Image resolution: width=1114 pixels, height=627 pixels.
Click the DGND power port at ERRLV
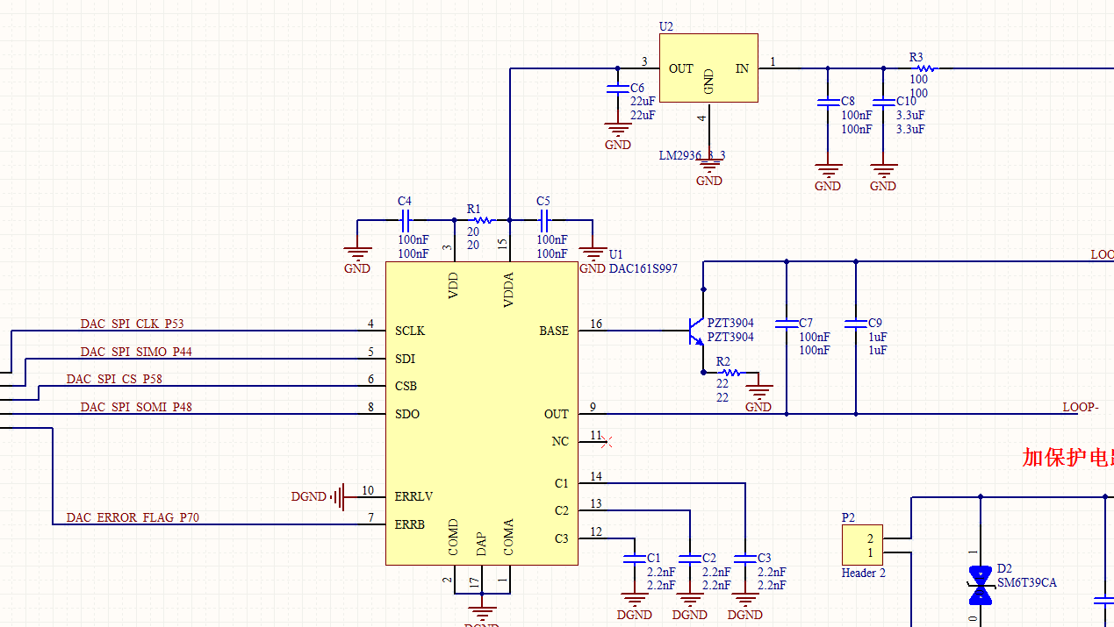[x=337, y=497]
